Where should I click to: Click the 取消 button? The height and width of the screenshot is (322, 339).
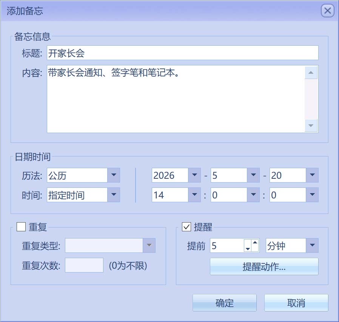[296, 303]
